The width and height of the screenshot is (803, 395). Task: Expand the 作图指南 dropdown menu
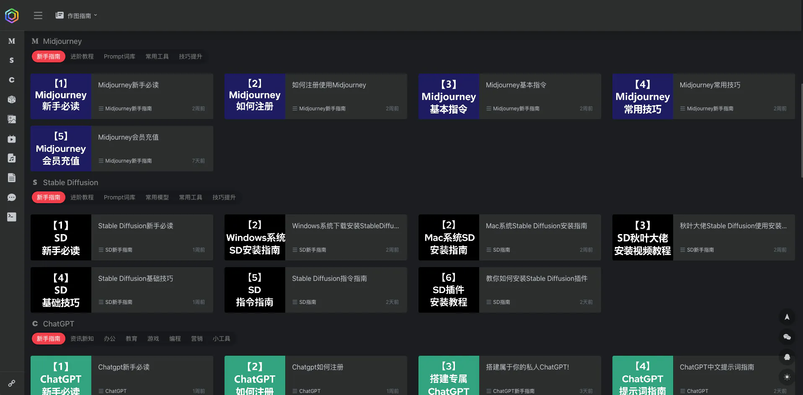point(77,15)
